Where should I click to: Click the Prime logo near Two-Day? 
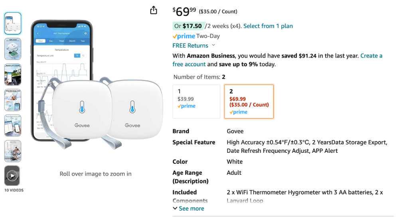tap(184, 36)
